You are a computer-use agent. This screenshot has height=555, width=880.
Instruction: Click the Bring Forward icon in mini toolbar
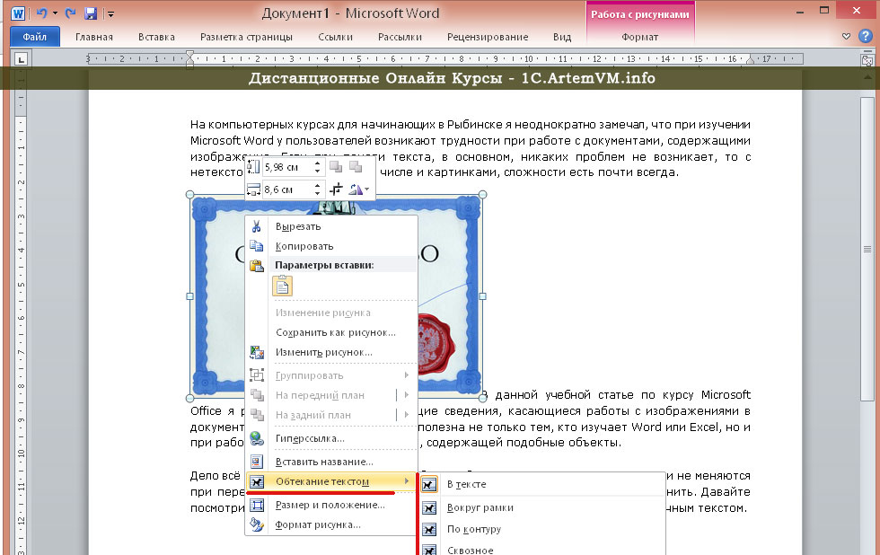336,167
